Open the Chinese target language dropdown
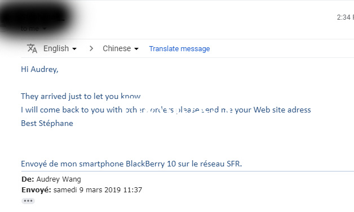 [121, 48]
